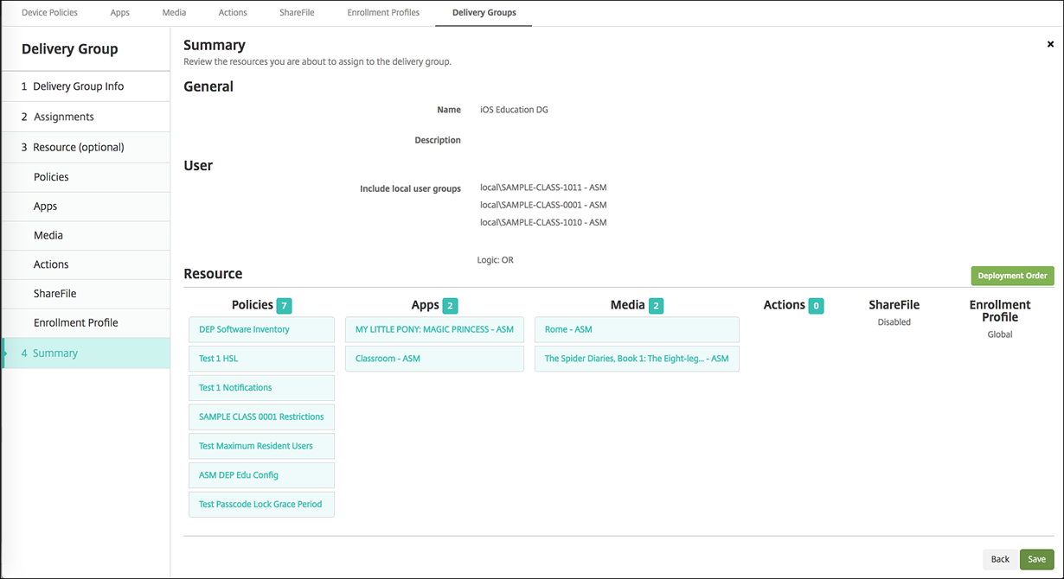The height and width of the screenshot is (579, 1064).
Task: Click the Media column heading
Action: [627, 305]
